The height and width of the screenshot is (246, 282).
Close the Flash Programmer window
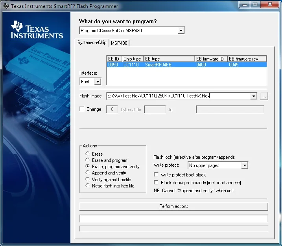270,5
